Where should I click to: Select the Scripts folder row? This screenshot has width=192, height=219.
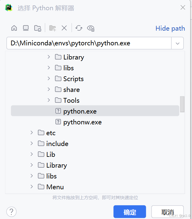95,79
